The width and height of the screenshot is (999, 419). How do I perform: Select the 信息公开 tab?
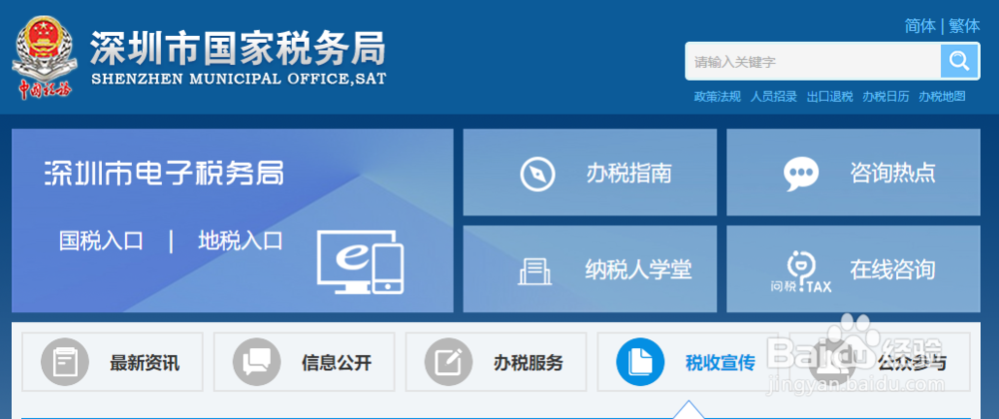click(x=304, y=362)
